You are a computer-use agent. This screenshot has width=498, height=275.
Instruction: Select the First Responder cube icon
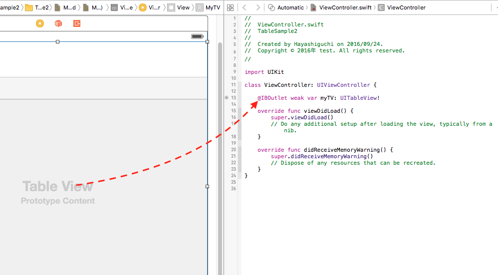[58, 23]
